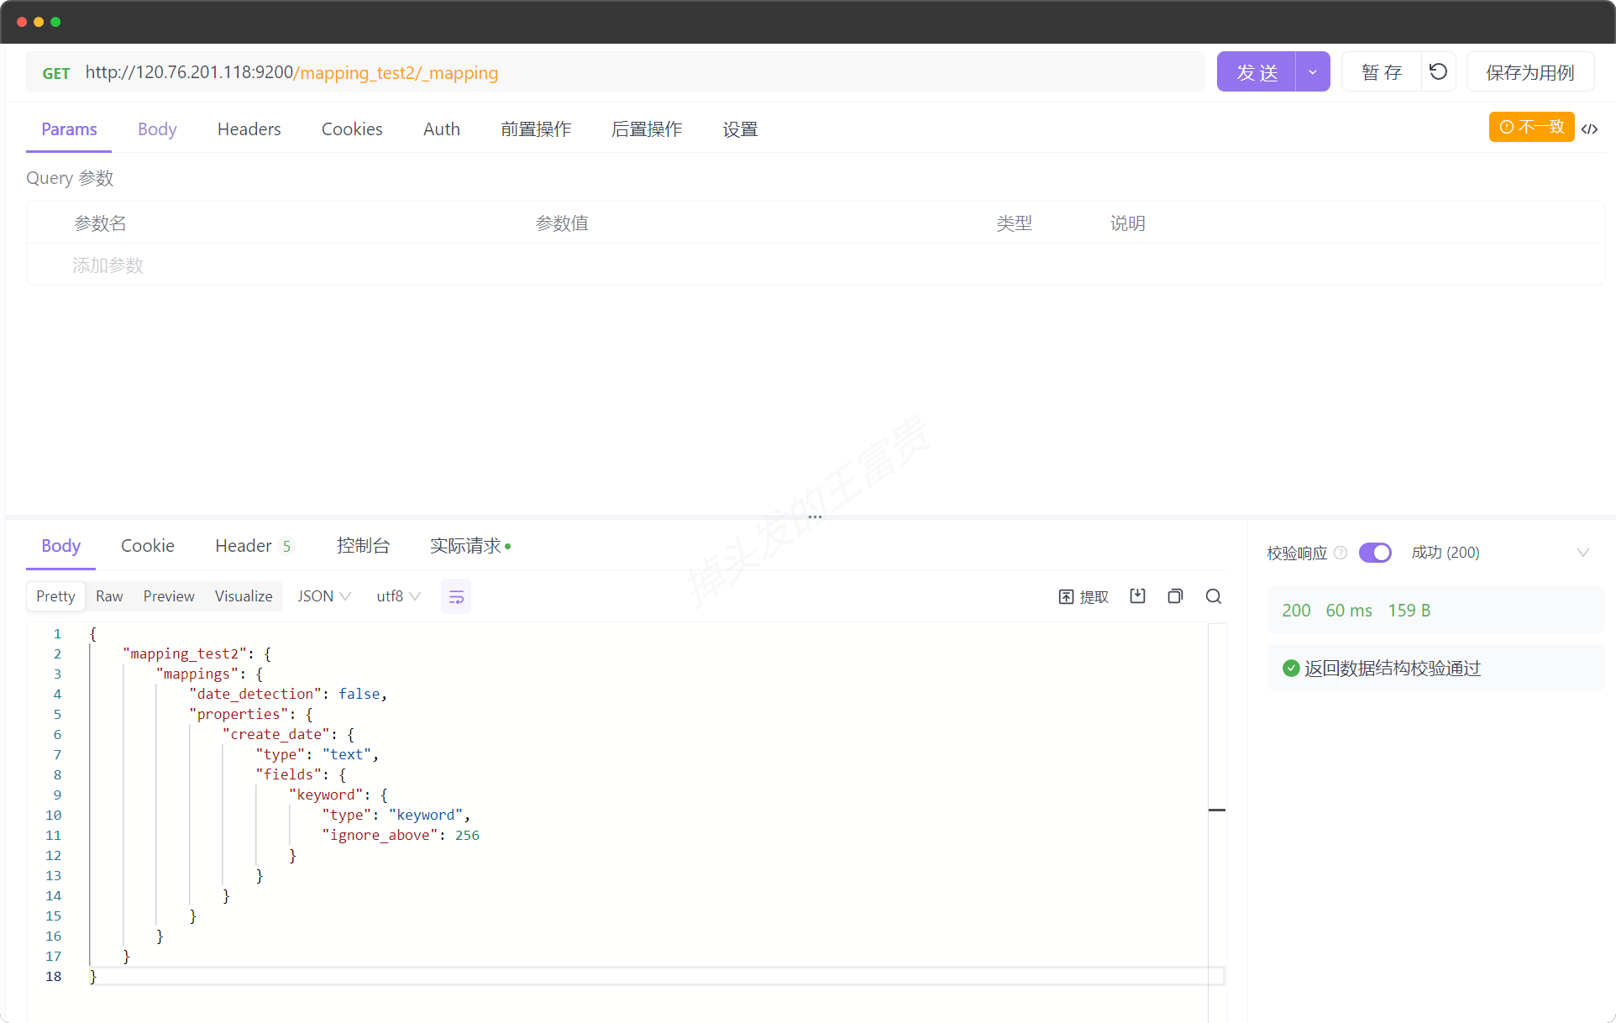Click the 暂存 save draft button
The image size is (1616, 1023).
[1382, 72]
